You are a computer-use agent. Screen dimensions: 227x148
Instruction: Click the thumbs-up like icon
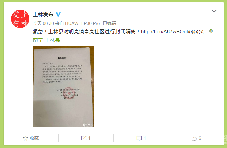194,138
